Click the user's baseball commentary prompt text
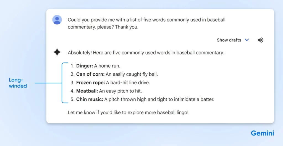 tap(146, 23)
